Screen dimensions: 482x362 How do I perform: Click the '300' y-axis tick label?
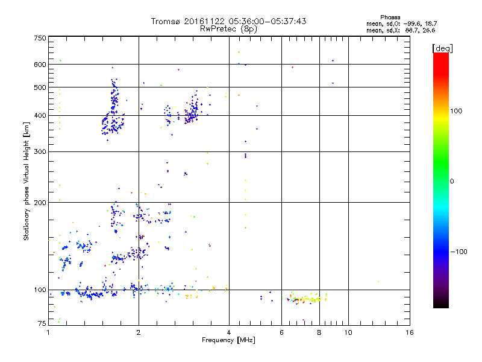(x=40, y=151)
